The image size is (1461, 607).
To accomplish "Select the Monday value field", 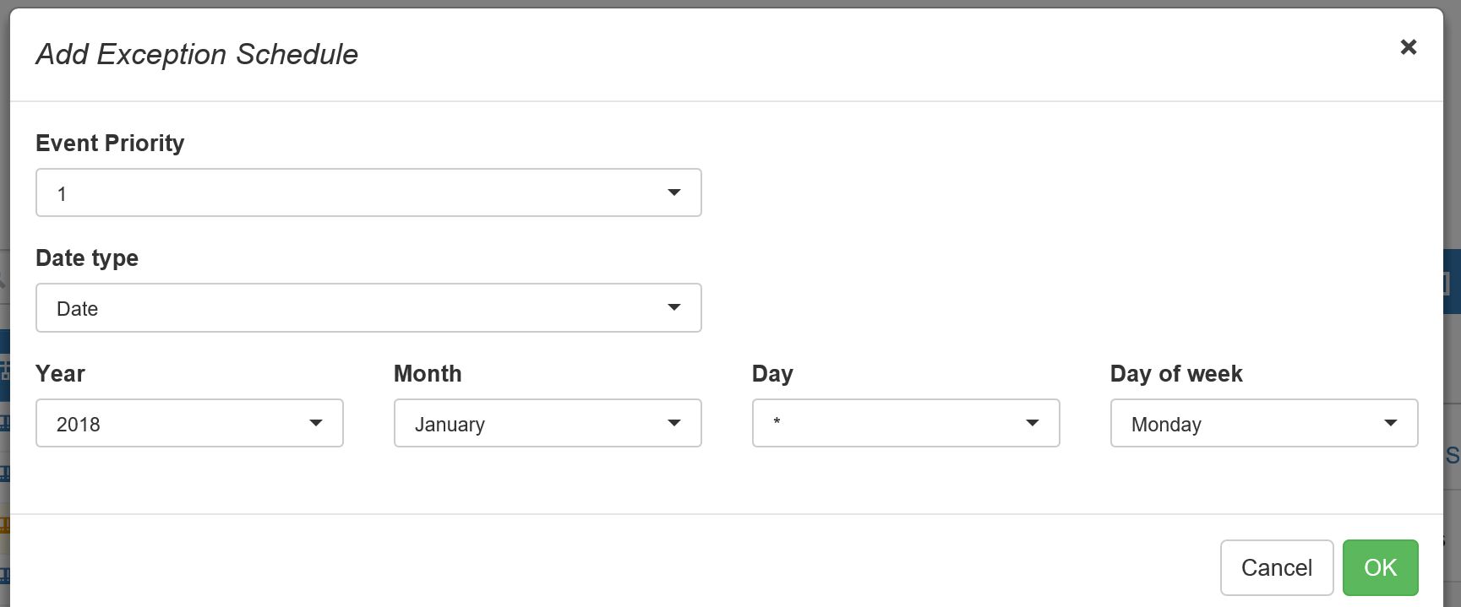I will pyautogui.click(x=1225, y=423).
